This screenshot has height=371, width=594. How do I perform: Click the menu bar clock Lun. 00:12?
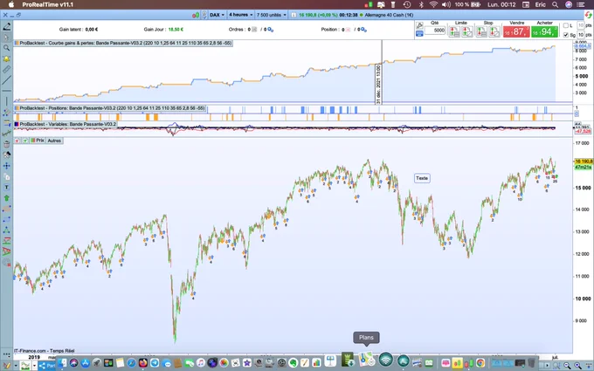click(x=501, y=4)
